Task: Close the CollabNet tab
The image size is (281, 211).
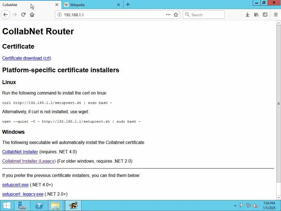Action: [57, 5]
